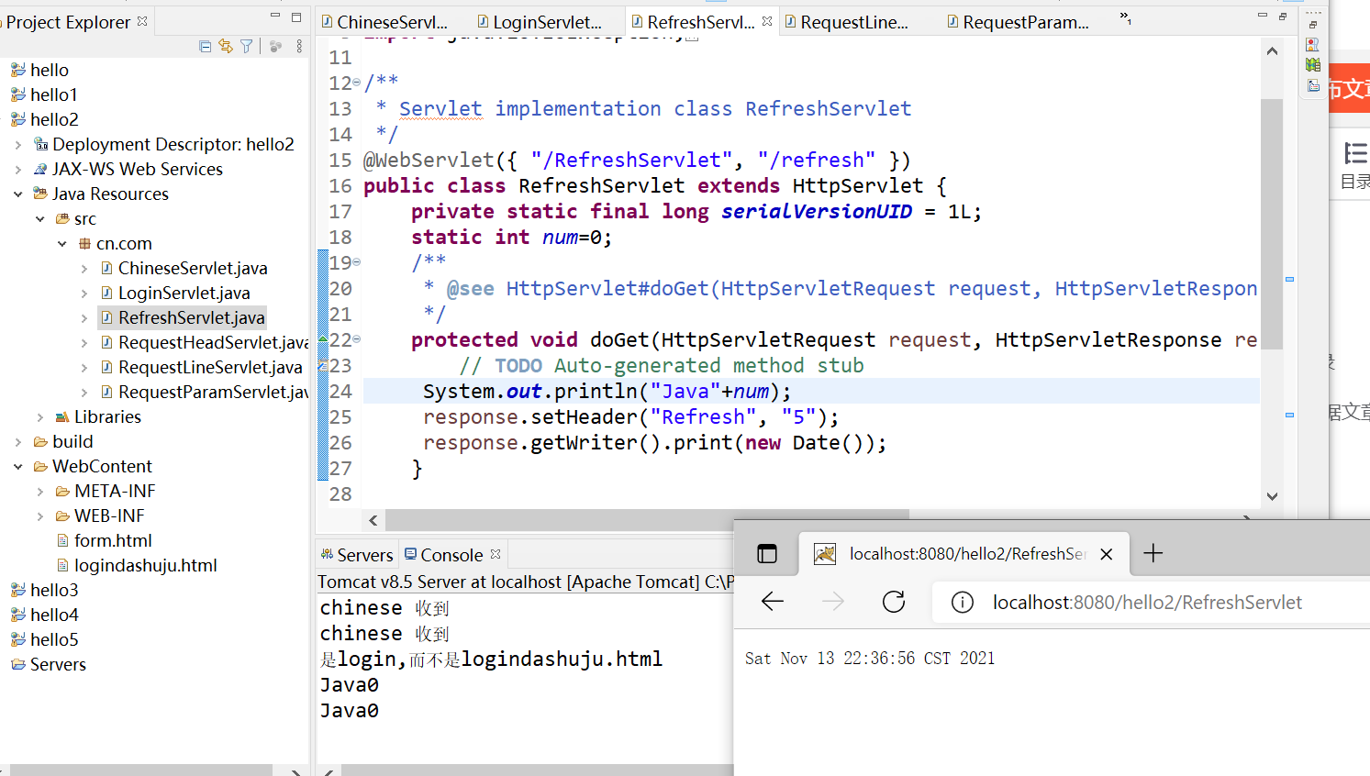Collapse the cn.com package node
The height and width of the screenshot is (776, 1370).
pyautogui.click(x=62, y=243)
